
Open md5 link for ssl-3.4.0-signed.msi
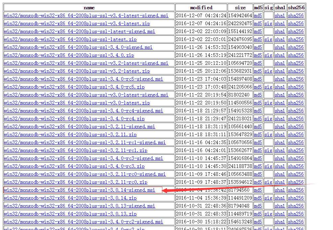point(258,47)
